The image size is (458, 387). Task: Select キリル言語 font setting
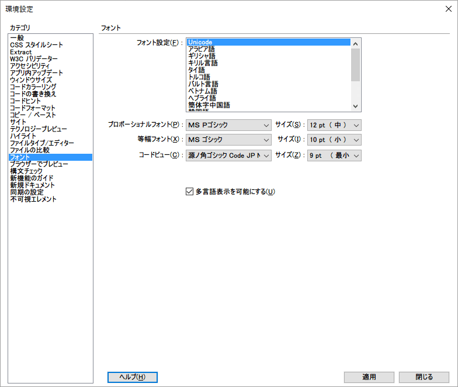(x=269, y=63)
